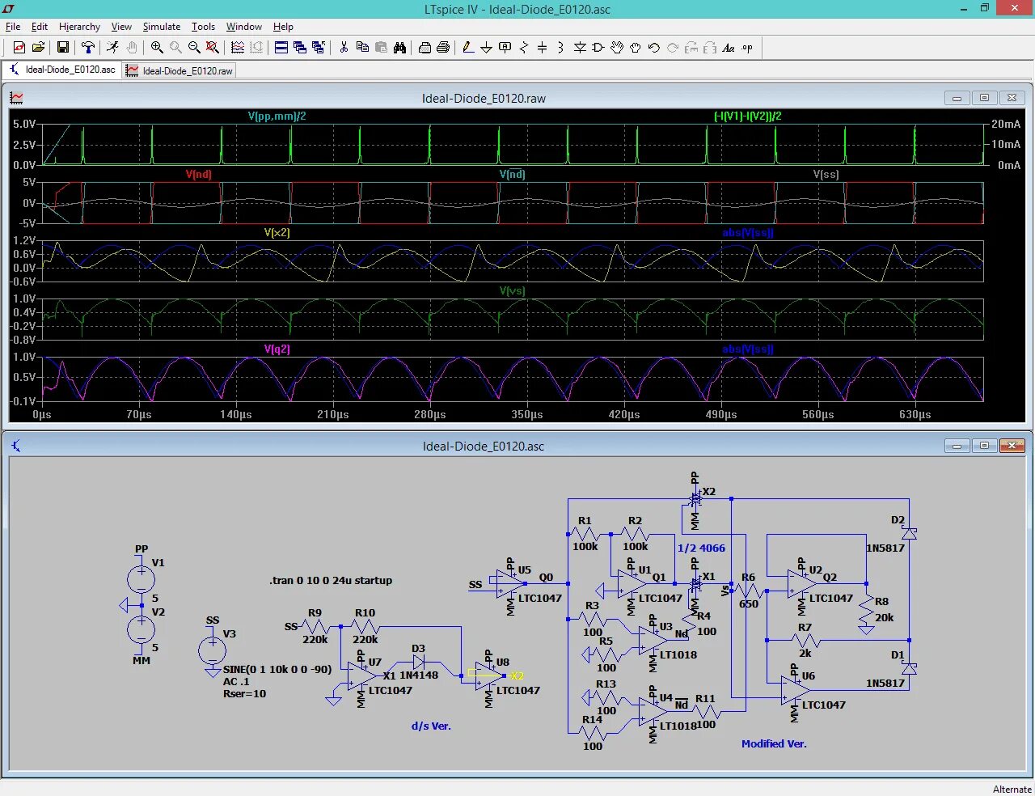This screenshot has width=1035, height=796.
Task: Select the Text Aa tool
Action: coord(729,48)
